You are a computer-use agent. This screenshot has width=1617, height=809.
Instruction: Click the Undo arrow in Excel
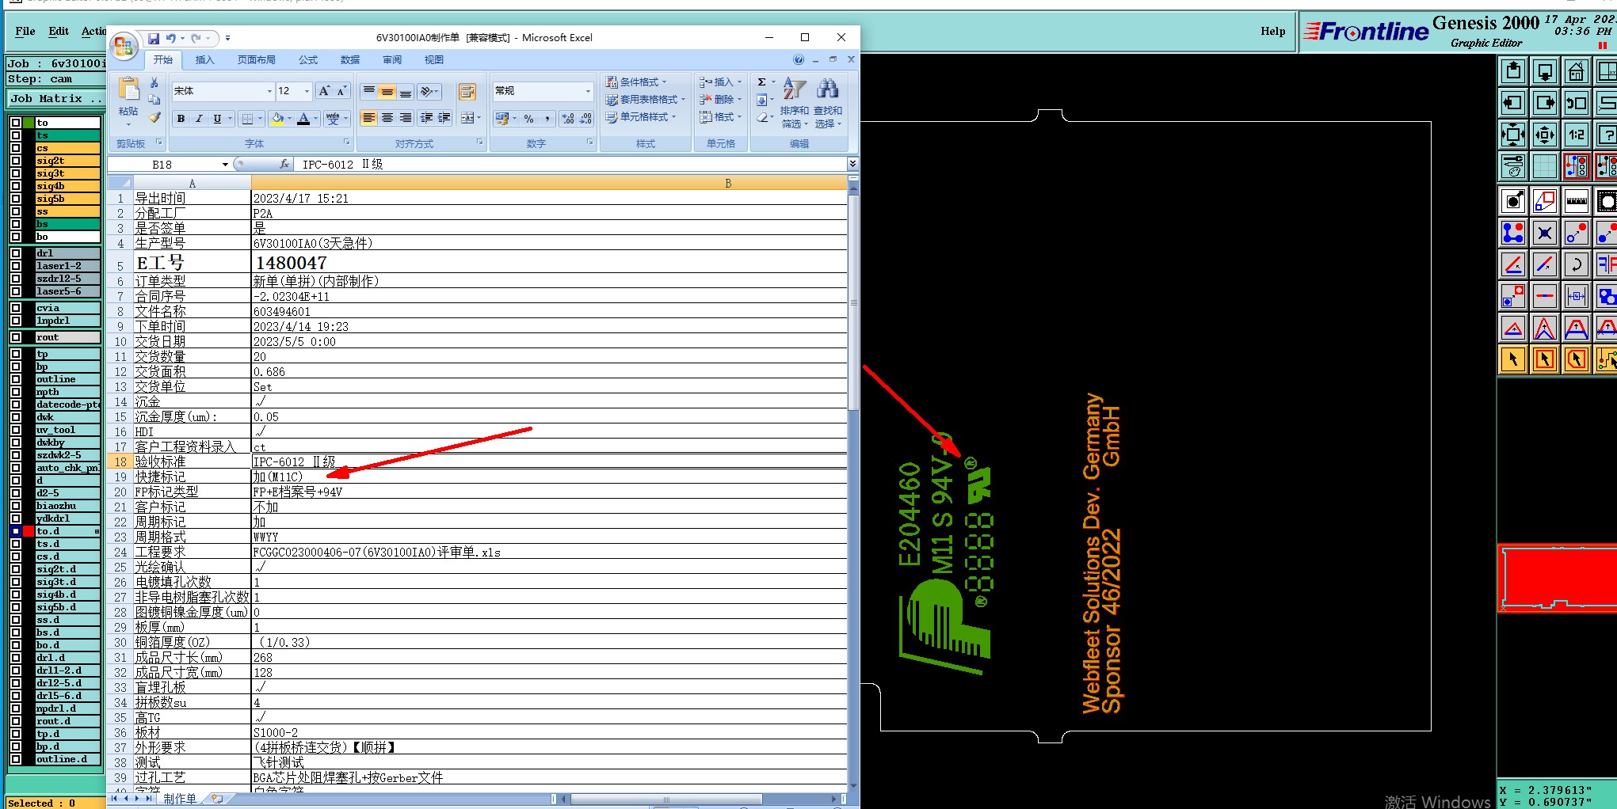[x=171, y=38]
